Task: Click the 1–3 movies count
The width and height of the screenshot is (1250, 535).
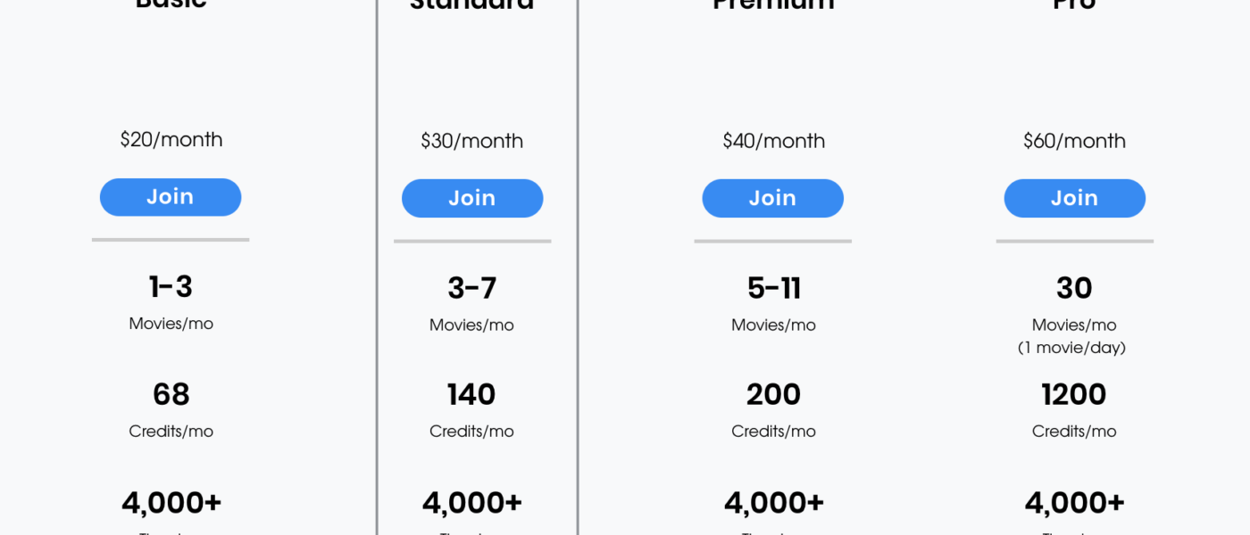Action: 171,287
